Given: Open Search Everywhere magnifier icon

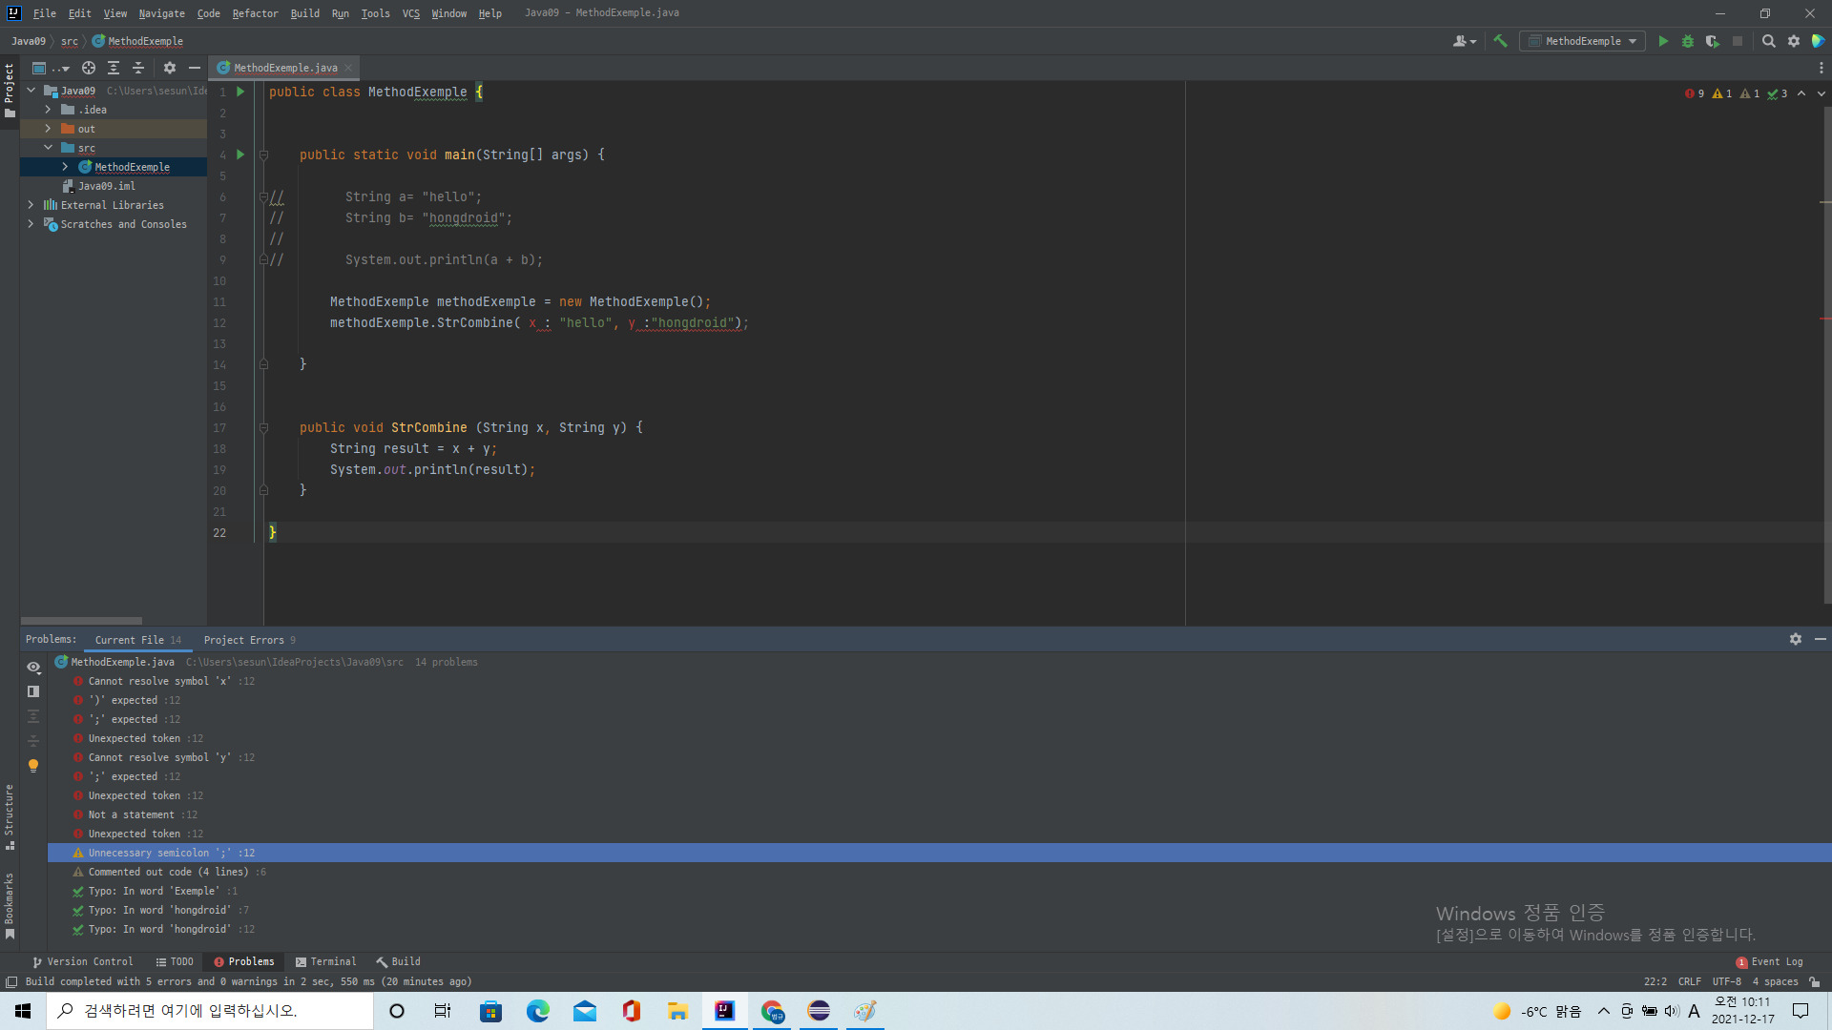Looking at the screenshot, I should (1769, 41).
